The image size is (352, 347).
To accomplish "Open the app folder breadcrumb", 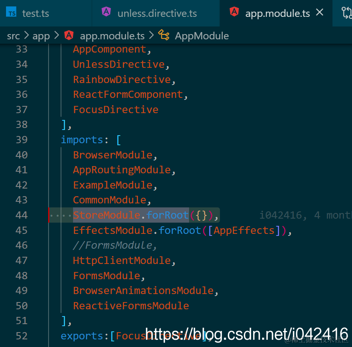I will pyautogui.click(x=41, y=36).
